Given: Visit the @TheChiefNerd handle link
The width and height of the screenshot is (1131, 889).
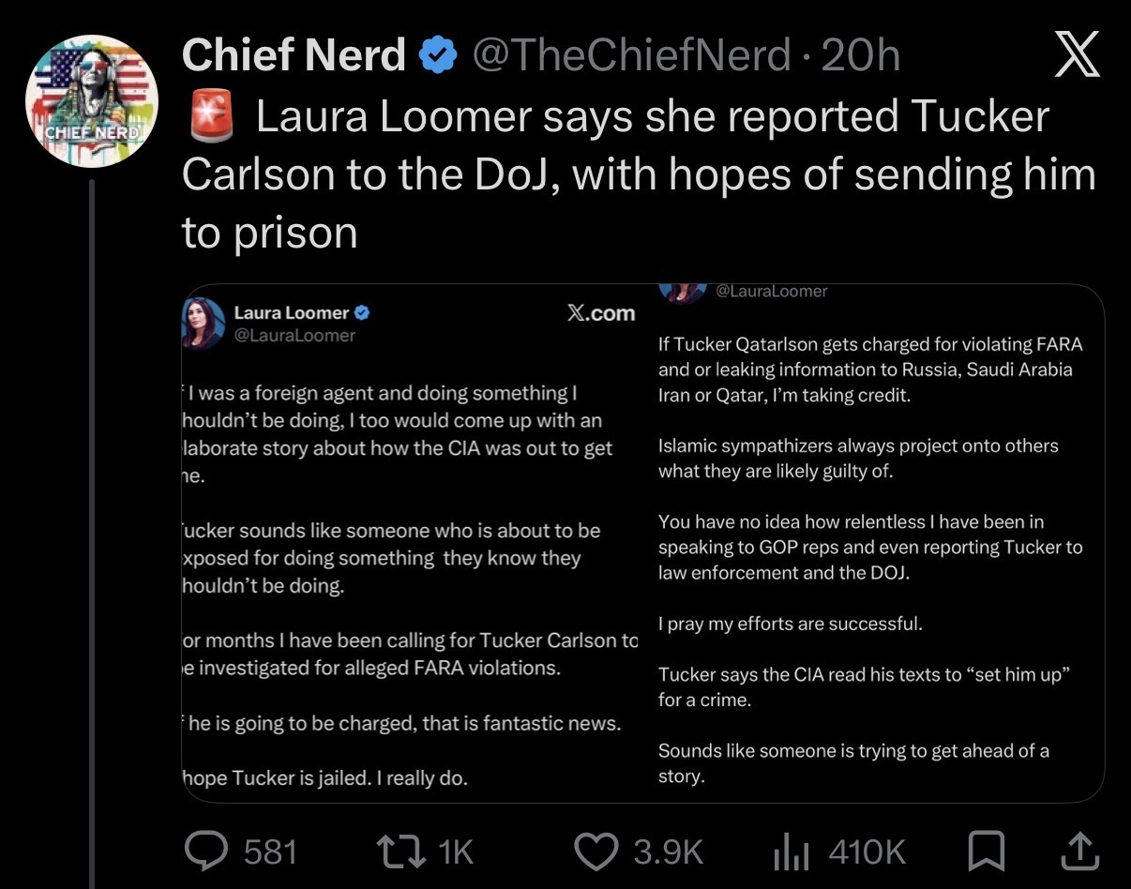Looking at the screenshot, I should click(x=632, y=57).
